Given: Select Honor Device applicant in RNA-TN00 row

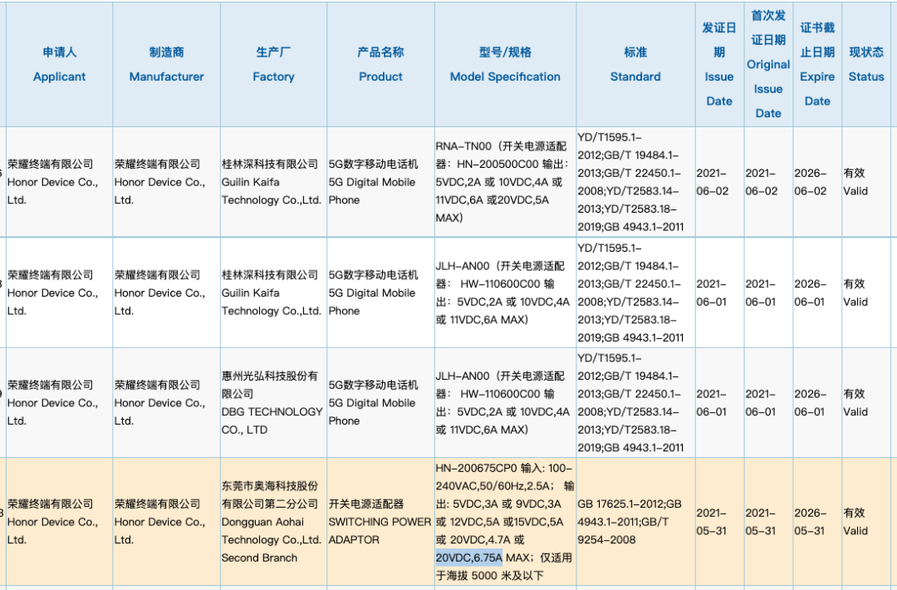Looking at the screenshot, I should tap(60, 182).
